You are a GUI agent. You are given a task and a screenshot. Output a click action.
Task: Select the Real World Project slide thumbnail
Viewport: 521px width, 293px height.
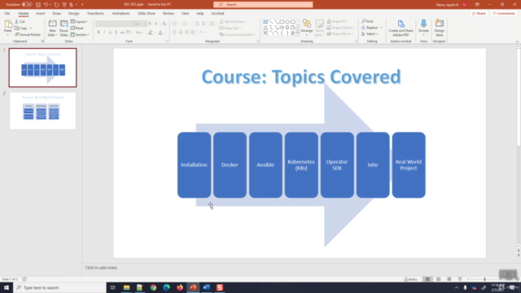point(42,111)
